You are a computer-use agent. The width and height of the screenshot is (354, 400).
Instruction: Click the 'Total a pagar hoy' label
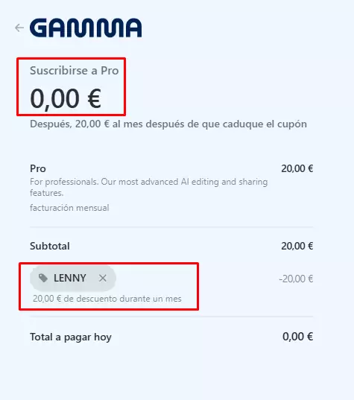point(71,337)
